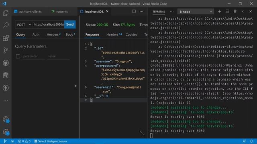Click the VS Code logo menu
The width and height of the screenshot is (257, 144).
coord(4,4)
